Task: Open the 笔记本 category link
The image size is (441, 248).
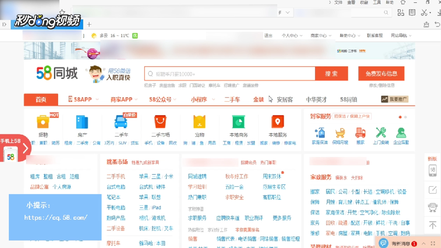Action: pyautogui.click(x=114, y=197)
